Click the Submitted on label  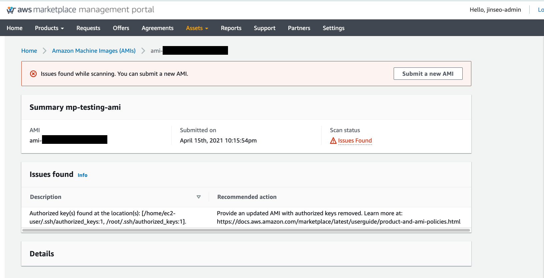click(198, 130)
